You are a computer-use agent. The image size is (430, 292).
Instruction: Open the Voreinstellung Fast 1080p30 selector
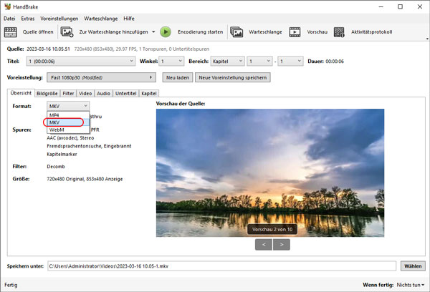coord(102,77)
